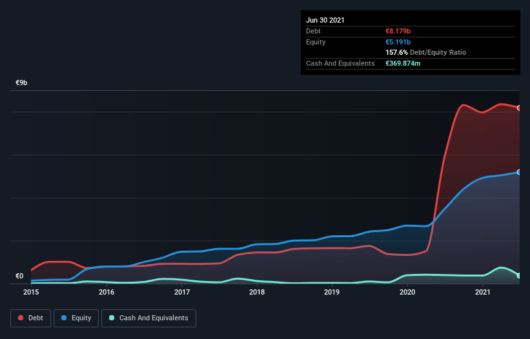Select the teal Cash end-point marker
Screen dimensions: 530x339
point(519,276)
